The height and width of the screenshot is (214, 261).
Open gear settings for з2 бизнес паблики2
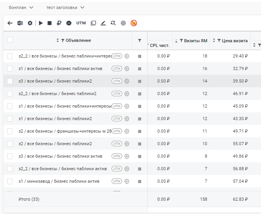click(x=127, y=144)
